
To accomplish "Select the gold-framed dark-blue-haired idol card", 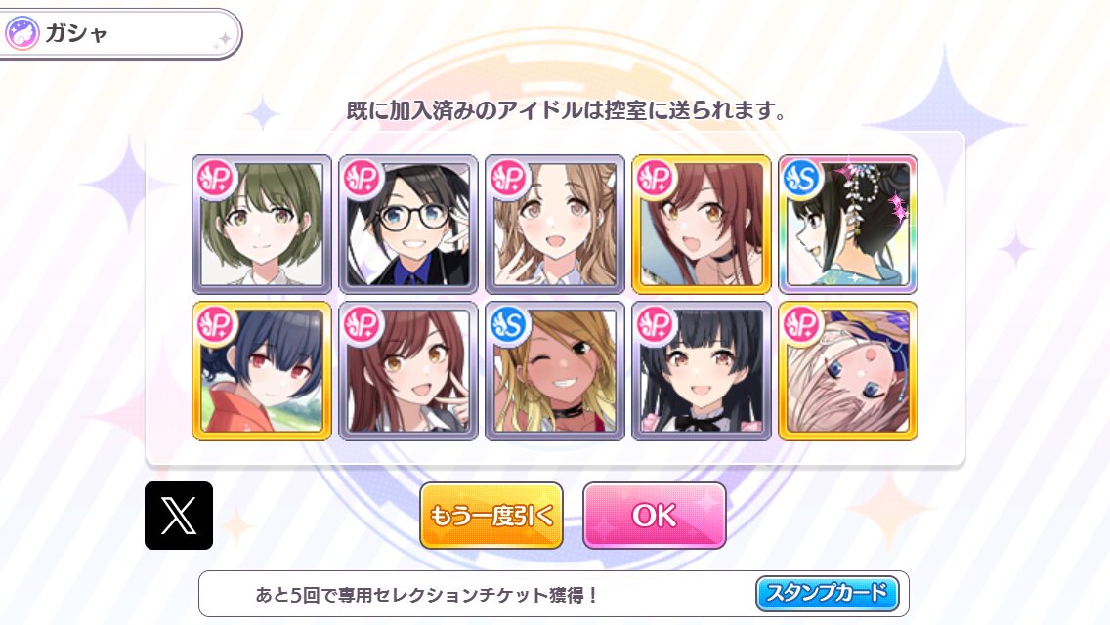I will point(262,371).
